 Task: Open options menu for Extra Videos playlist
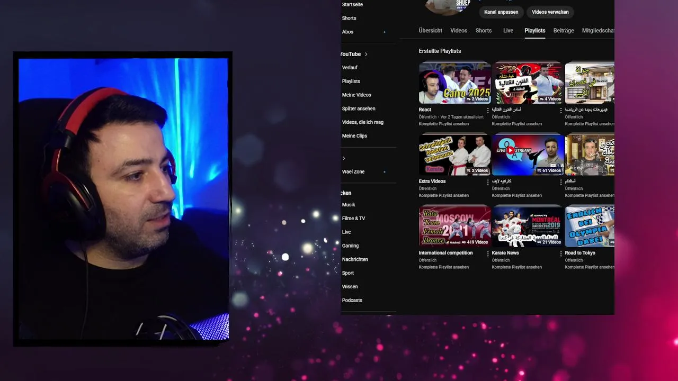[x=488, y=182]
